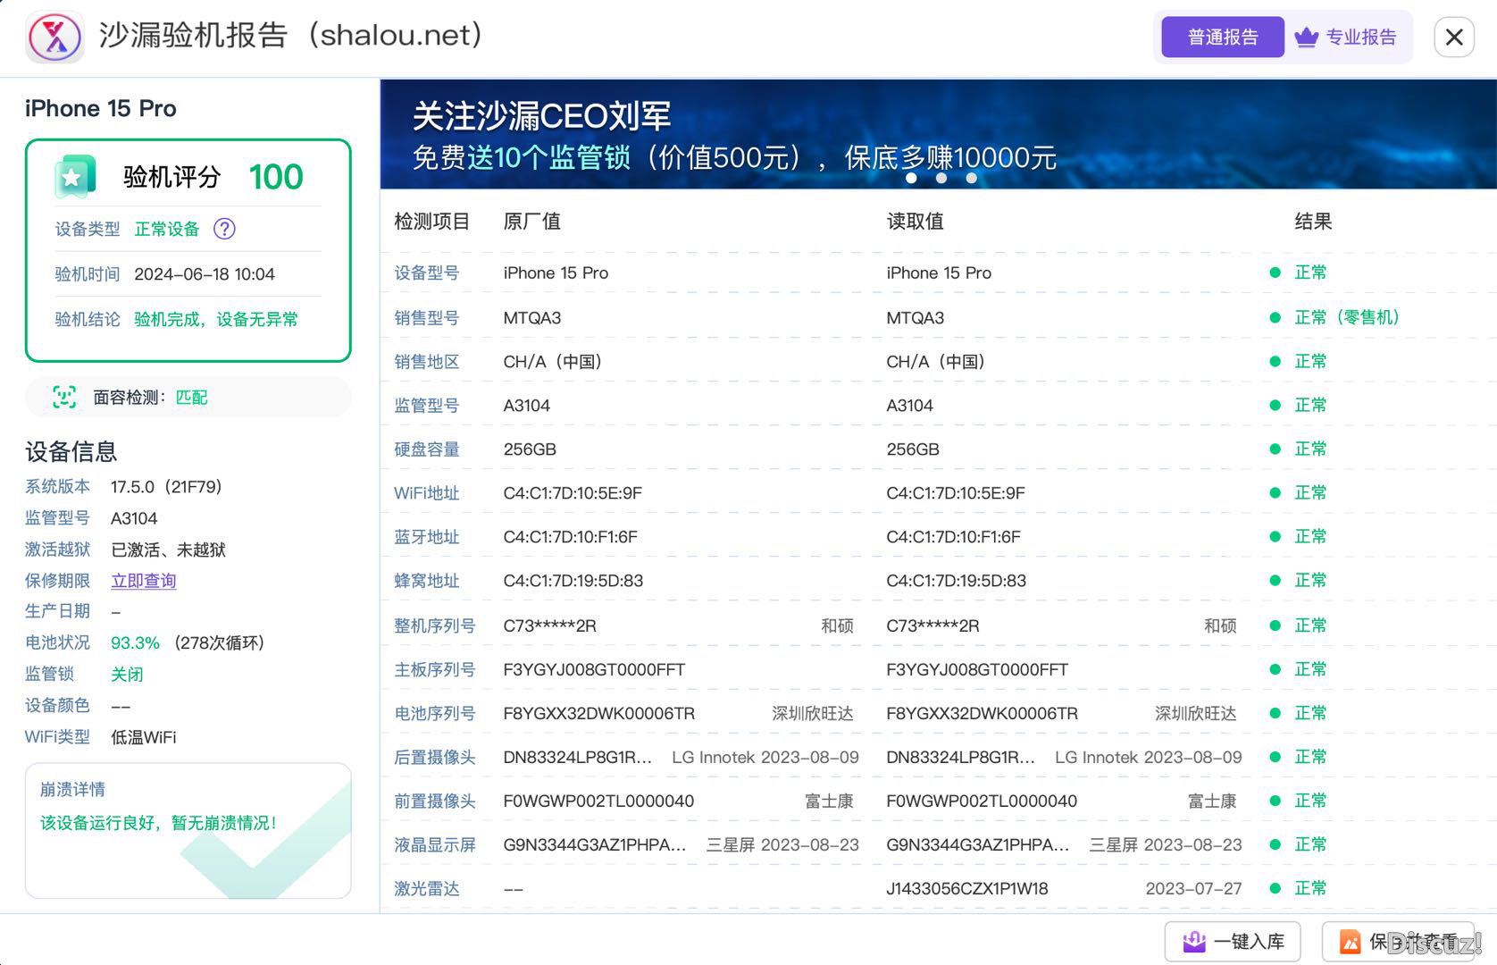
Task: Click the green status dot in 激光雷达 row
Action: coord(1275,888)
